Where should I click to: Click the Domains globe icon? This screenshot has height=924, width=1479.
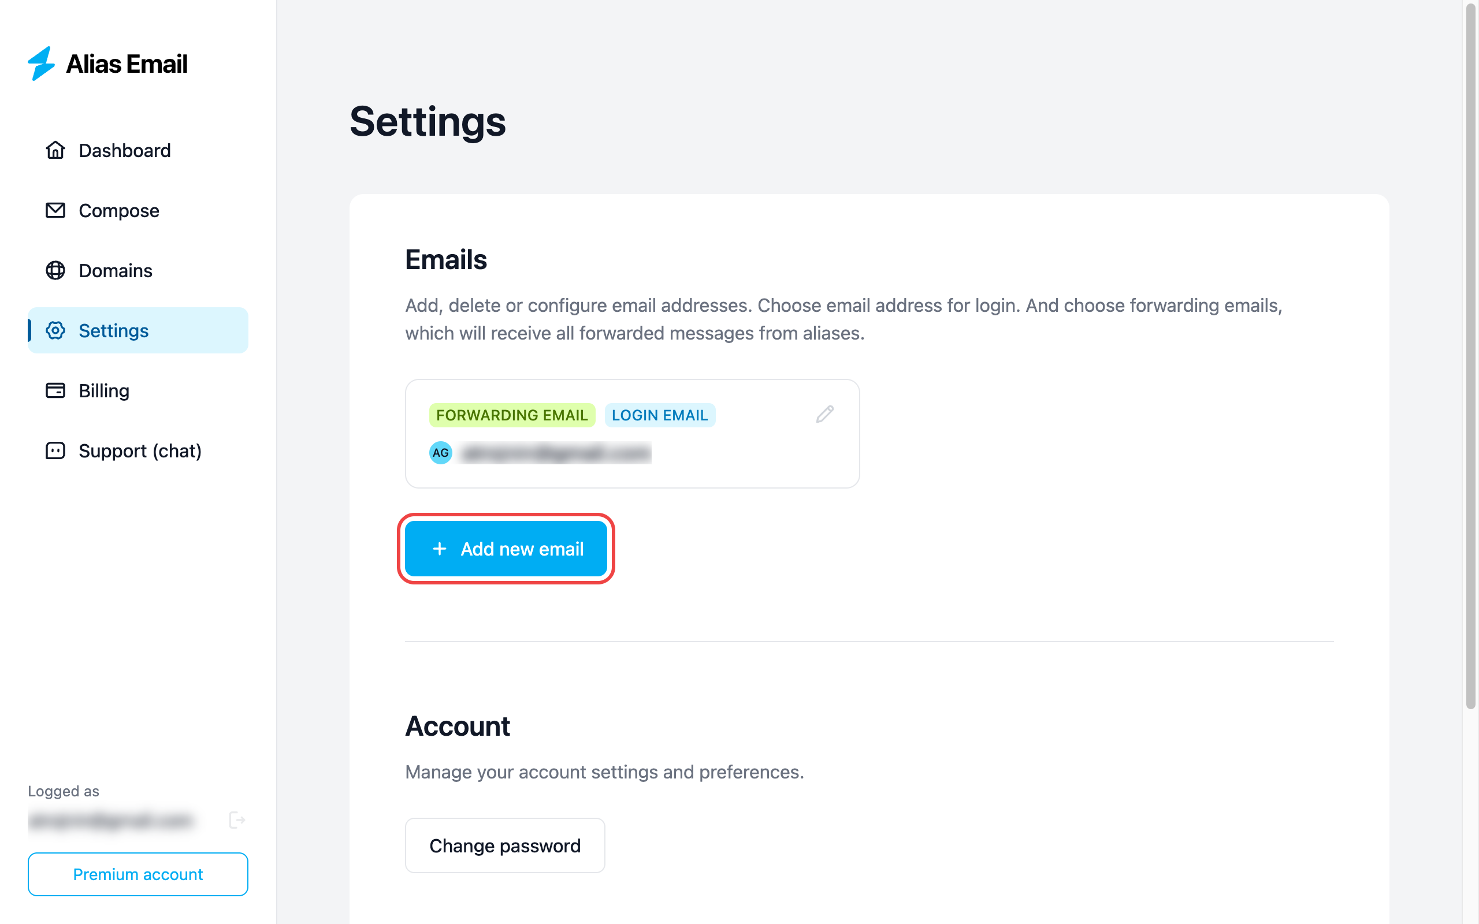point(55,270)
